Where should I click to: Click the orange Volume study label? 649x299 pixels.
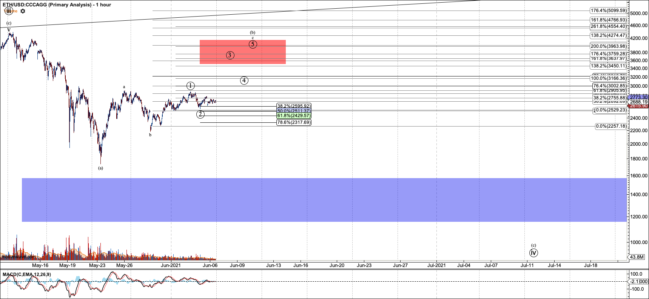pyautogui.click(x=14, y=11)
